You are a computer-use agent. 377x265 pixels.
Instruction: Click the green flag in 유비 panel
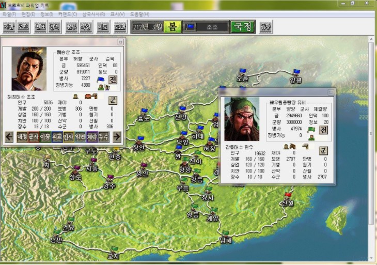click(x=311, y=130)
